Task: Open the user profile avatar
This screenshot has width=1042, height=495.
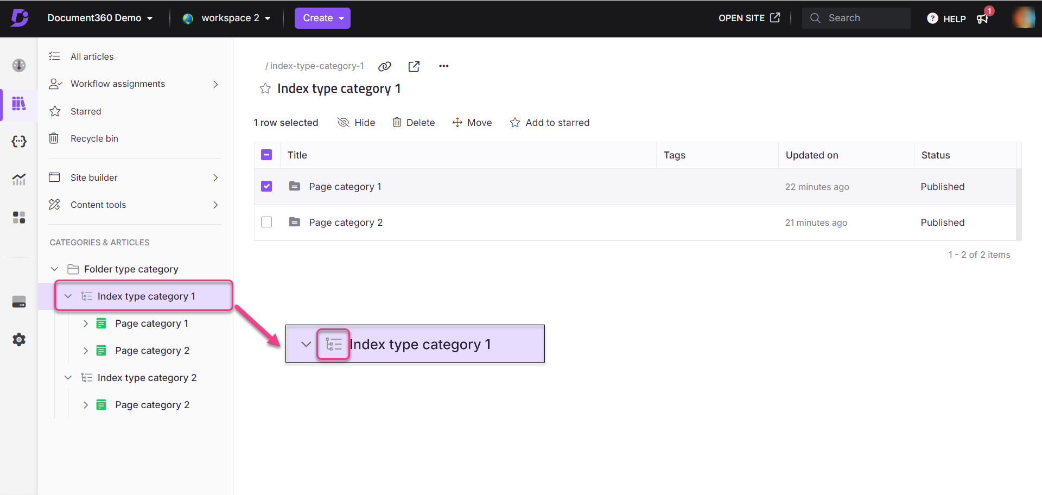Action: (x=1024, y=18)
